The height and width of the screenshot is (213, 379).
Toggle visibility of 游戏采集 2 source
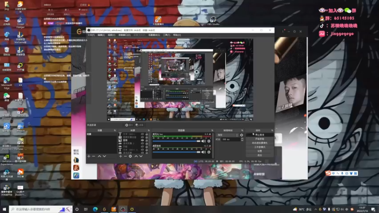(x=143, y=143)
